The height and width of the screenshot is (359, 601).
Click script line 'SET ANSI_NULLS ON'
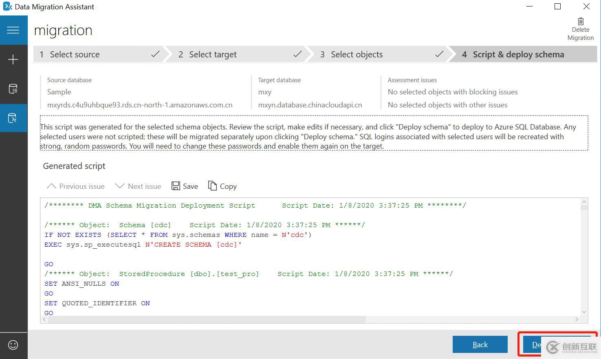(x=82, y=284)
